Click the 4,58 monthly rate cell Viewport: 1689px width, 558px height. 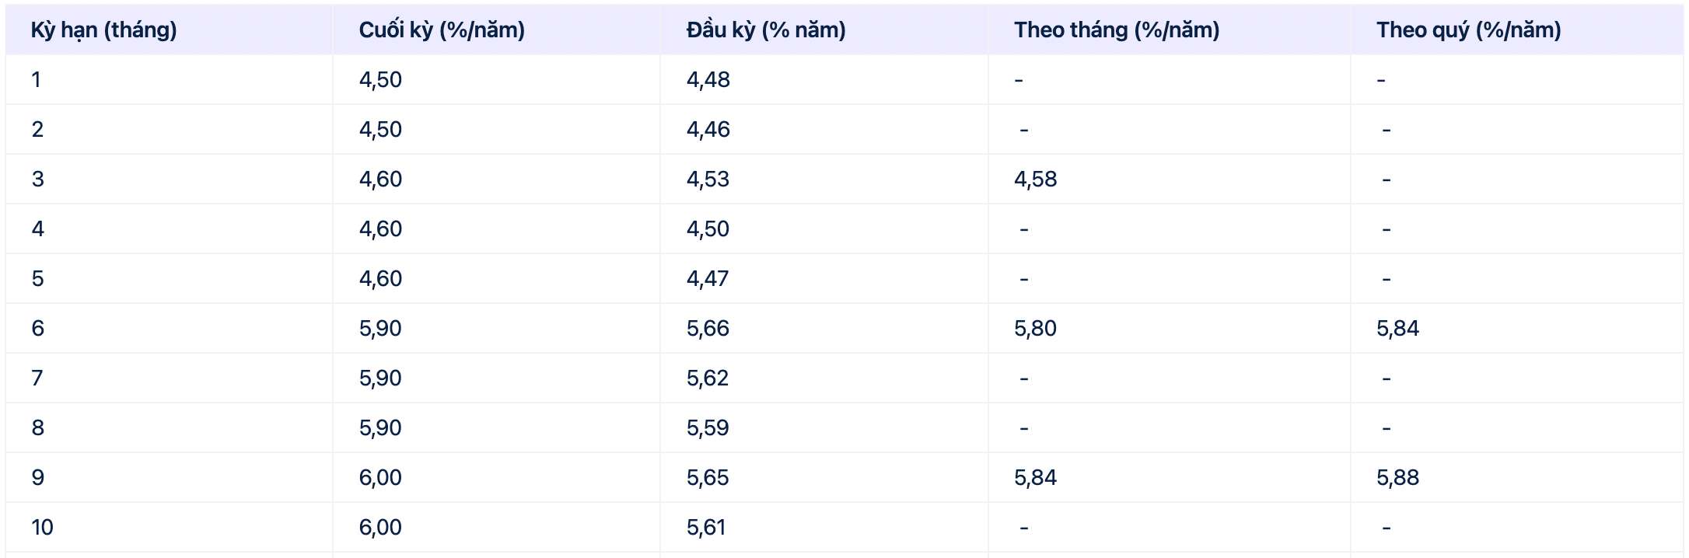(x=1035, y=180)
